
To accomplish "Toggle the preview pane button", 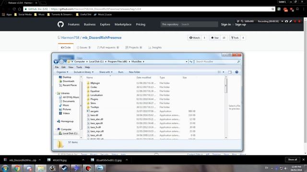I will point(230,72).
